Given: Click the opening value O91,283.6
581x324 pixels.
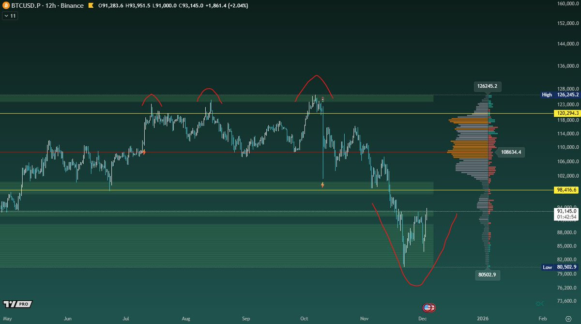Looking at the screenshot, I should click(x=112, y=6).
